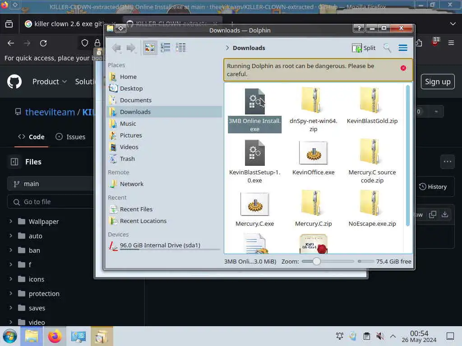This screenshot has height=346, width=462.
Task: Open Home in Places panel
Action: click(164, 77)
